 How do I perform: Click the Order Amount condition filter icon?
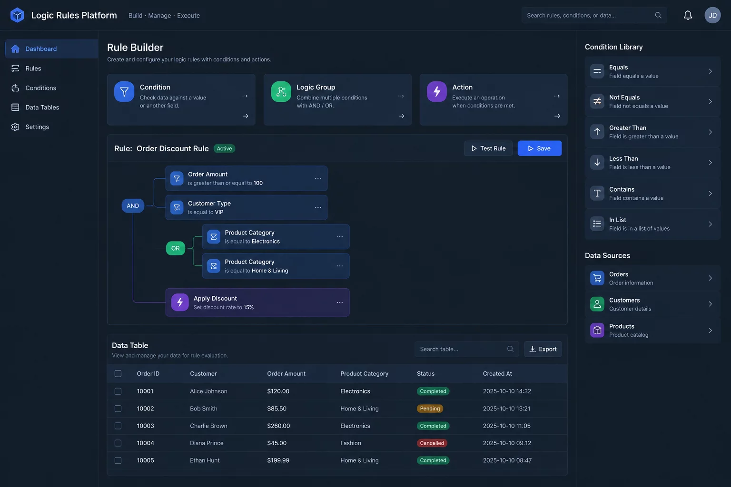coord(177,178)
